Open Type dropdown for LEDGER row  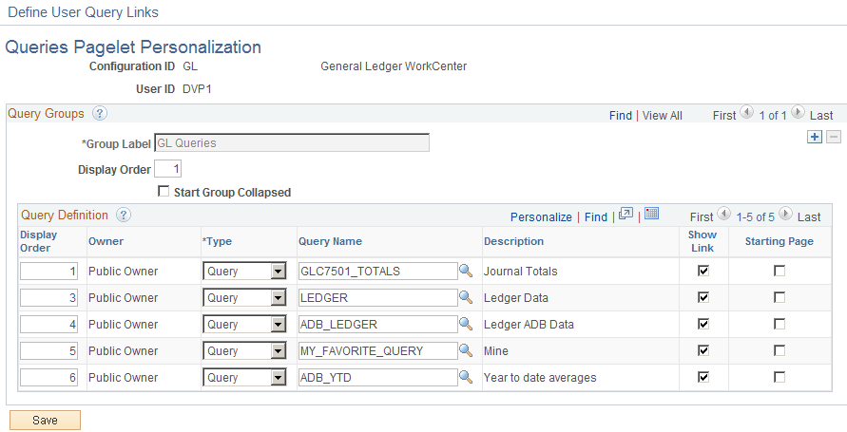click(244, 297)
